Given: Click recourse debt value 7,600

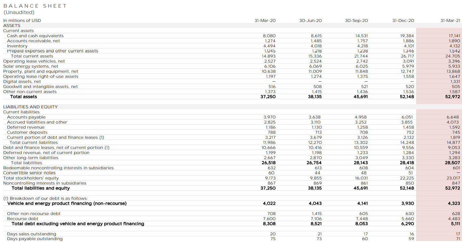Looking at the screenshot, I should click(x=270, y=218).
